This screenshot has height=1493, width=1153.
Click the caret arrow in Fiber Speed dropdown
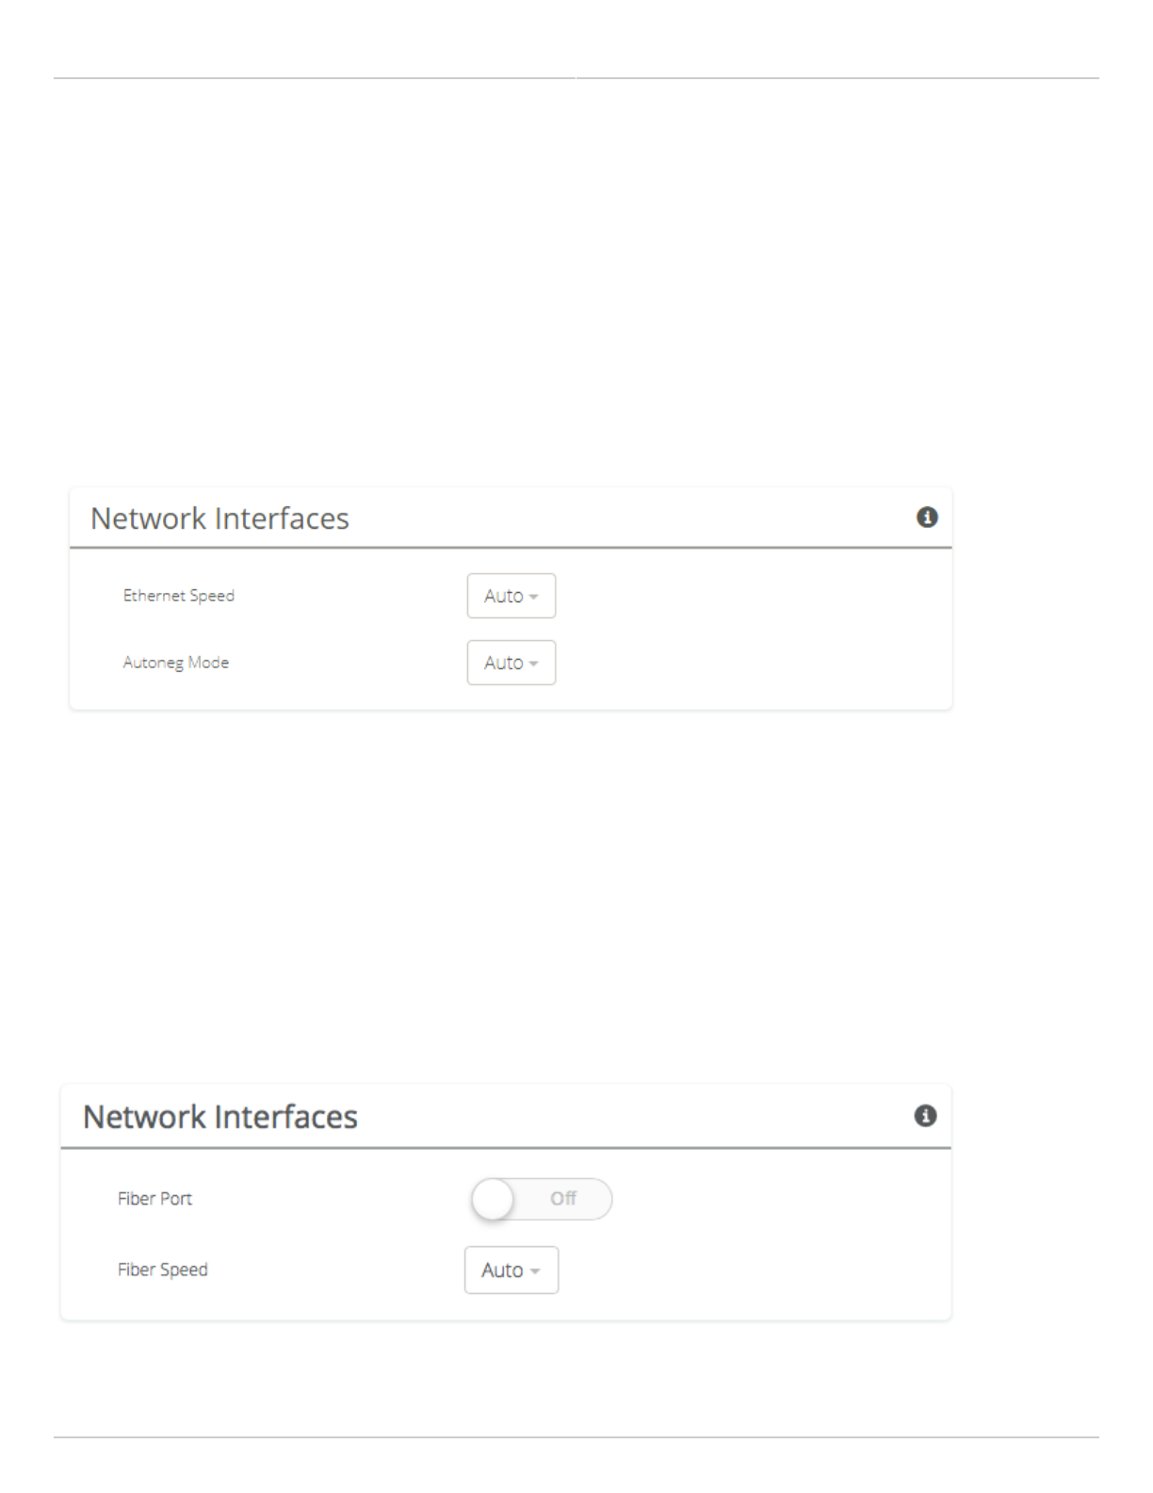pos(535,1271)
